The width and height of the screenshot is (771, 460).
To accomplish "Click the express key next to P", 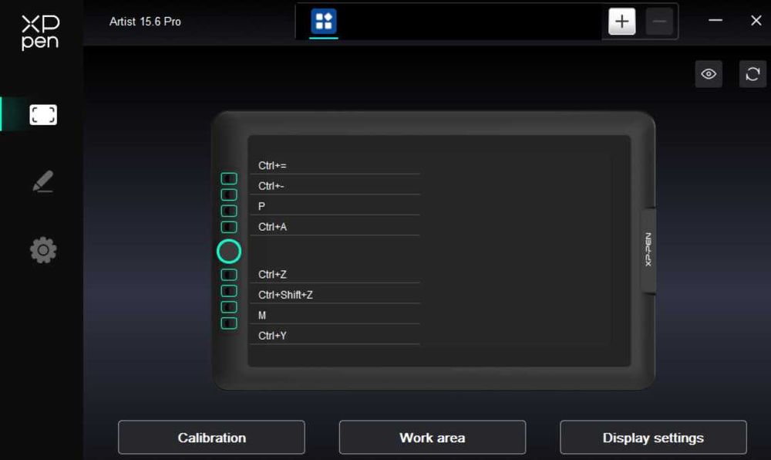I will coord(229,211).
